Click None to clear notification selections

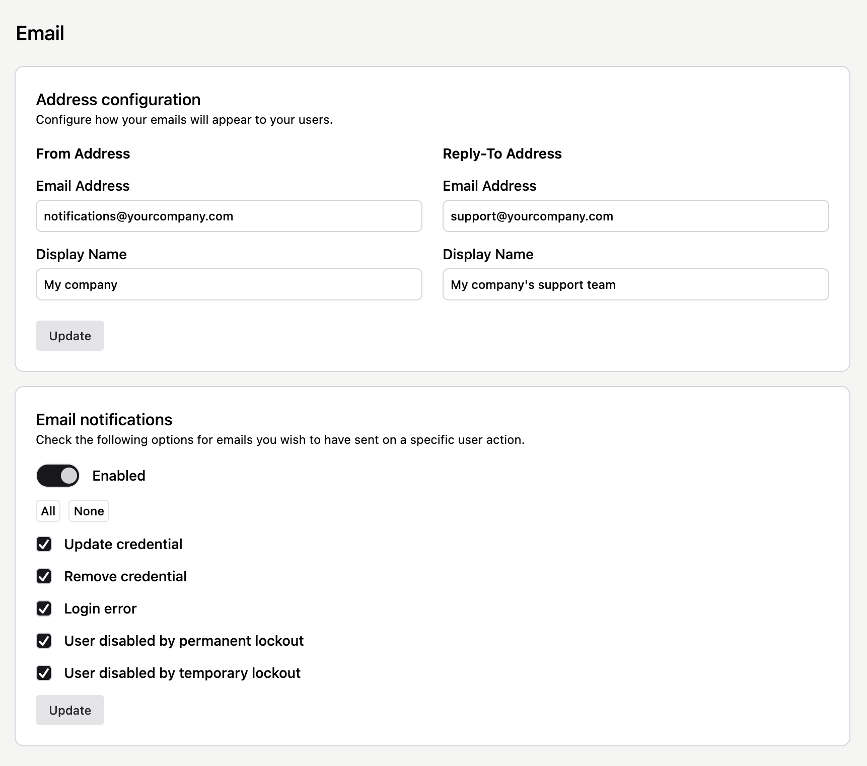pos(88,511)
